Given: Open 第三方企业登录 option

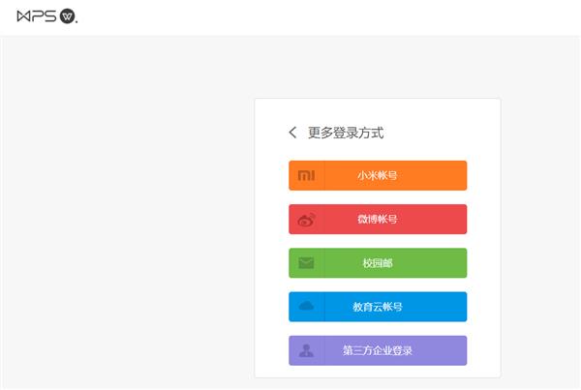Looking at the screenshot, I should [378, 350].
